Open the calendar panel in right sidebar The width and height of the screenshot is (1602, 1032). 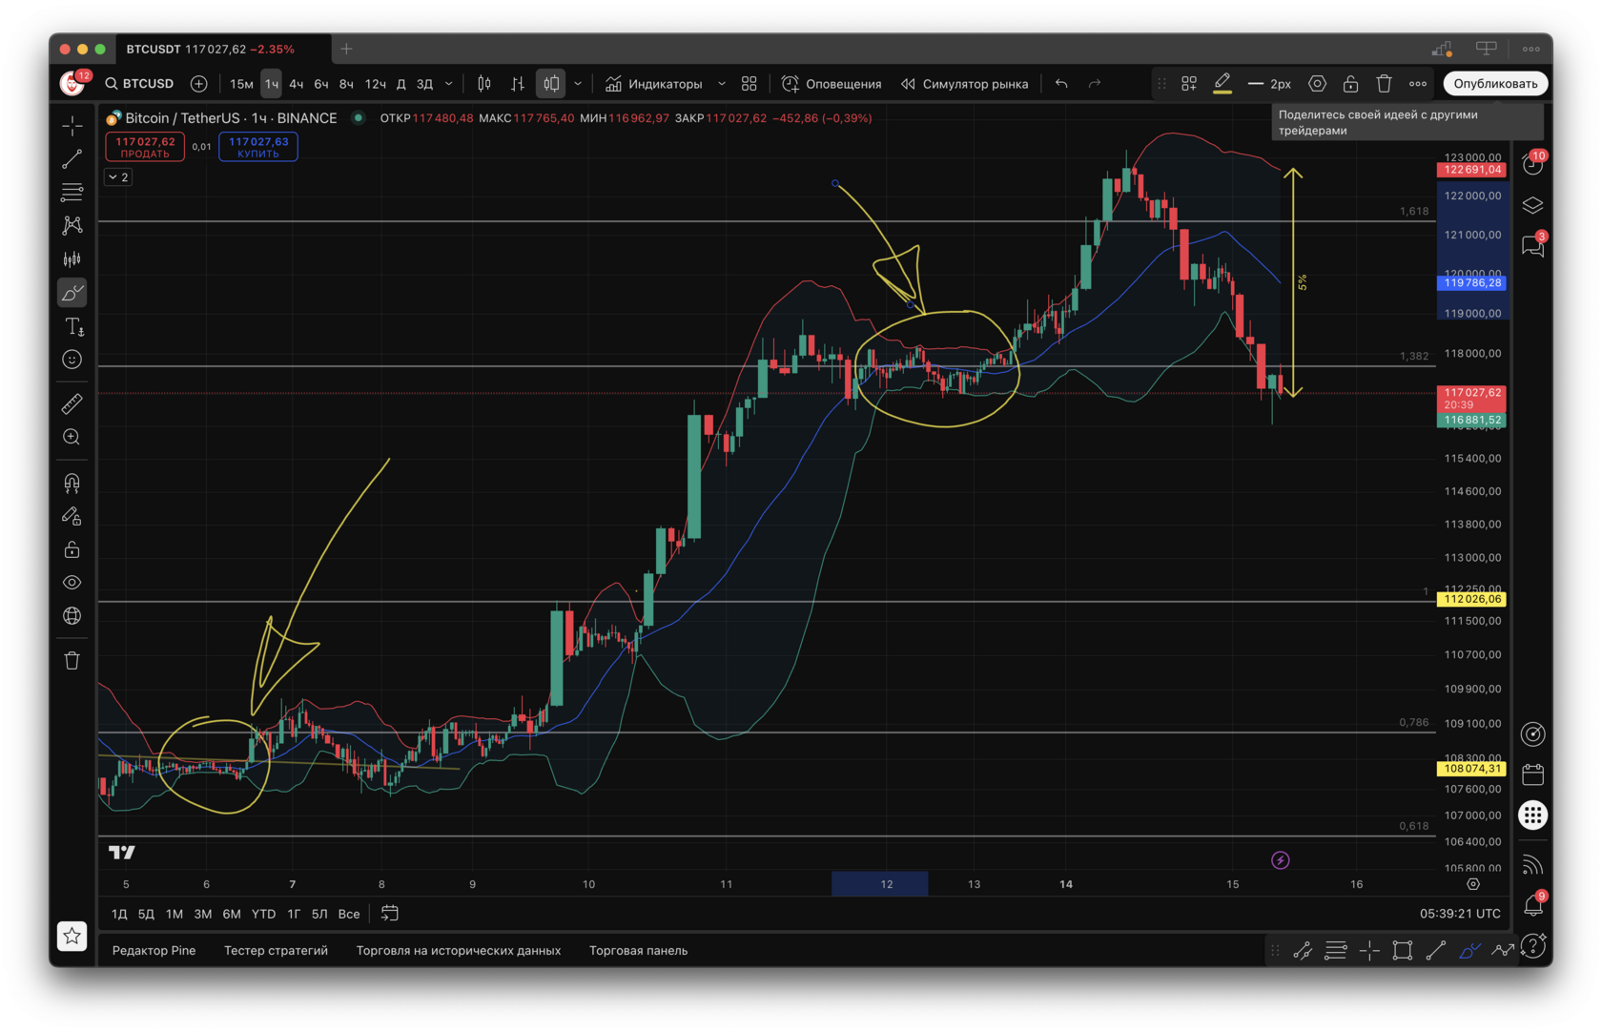tap(1532, 774)
